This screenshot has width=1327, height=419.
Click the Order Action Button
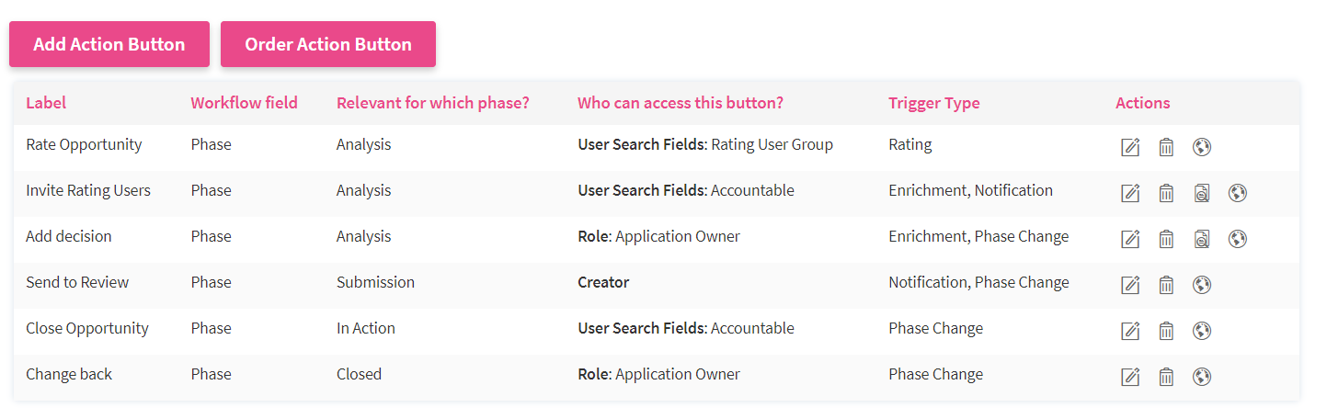coord(328,44)
